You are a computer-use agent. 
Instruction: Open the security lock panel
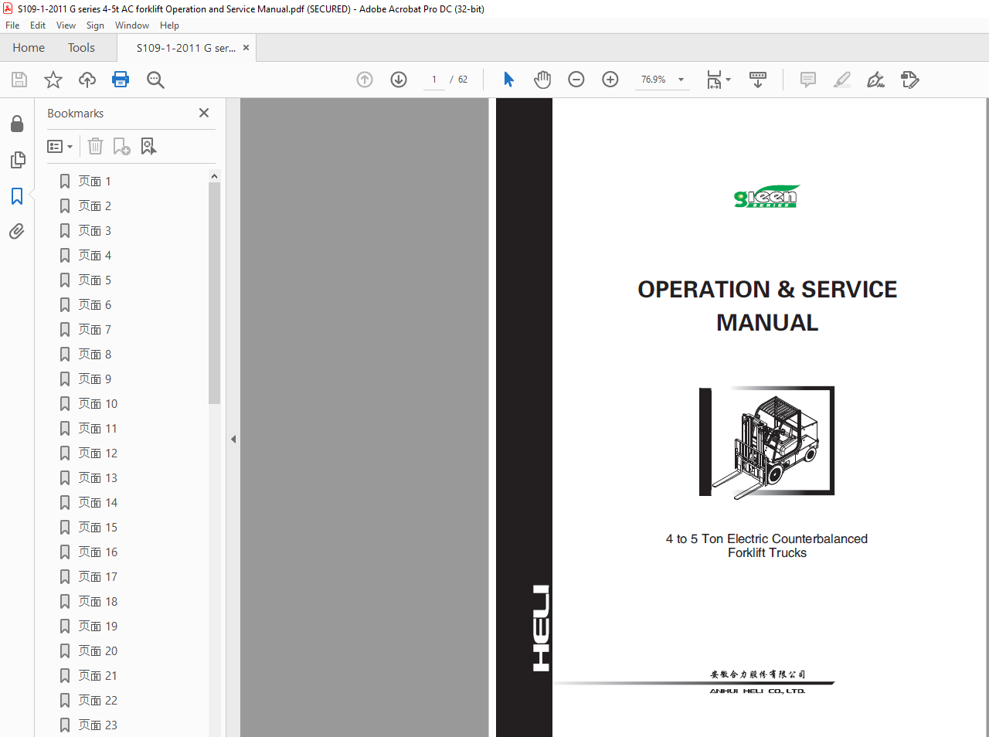tap(17, 124)
